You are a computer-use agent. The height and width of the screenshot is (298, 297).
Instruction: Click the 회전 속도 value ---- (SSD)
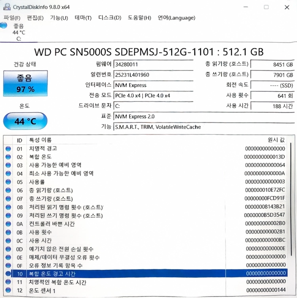pos(272,85)
